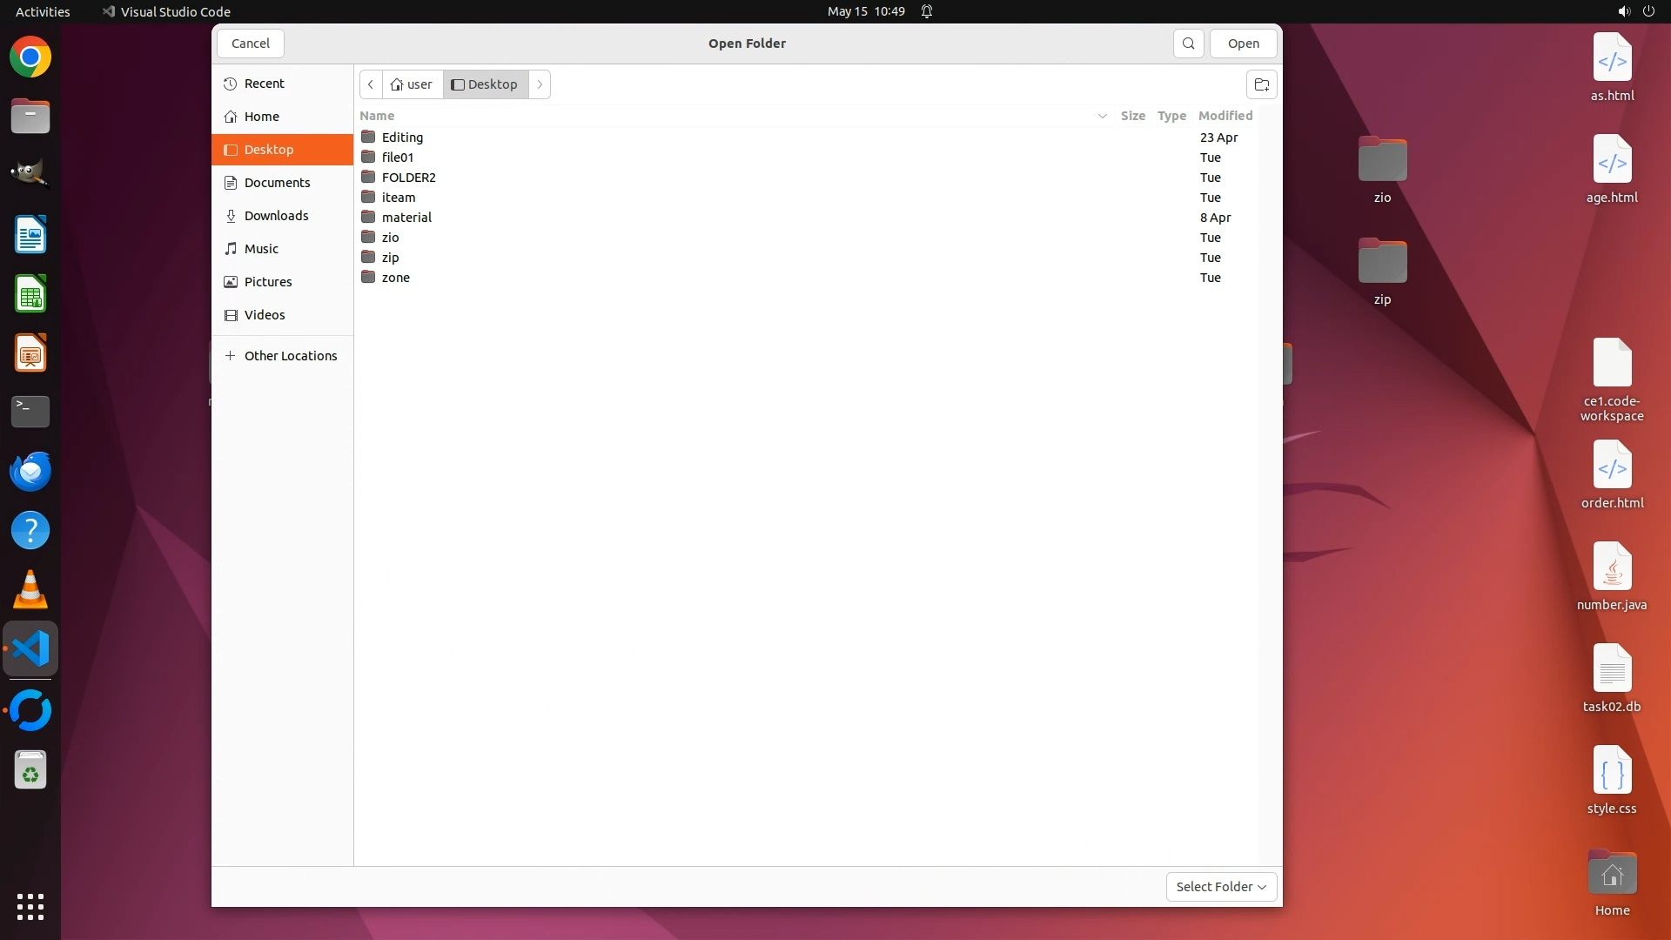Click the create new folder icon

tap(1261, 84)
